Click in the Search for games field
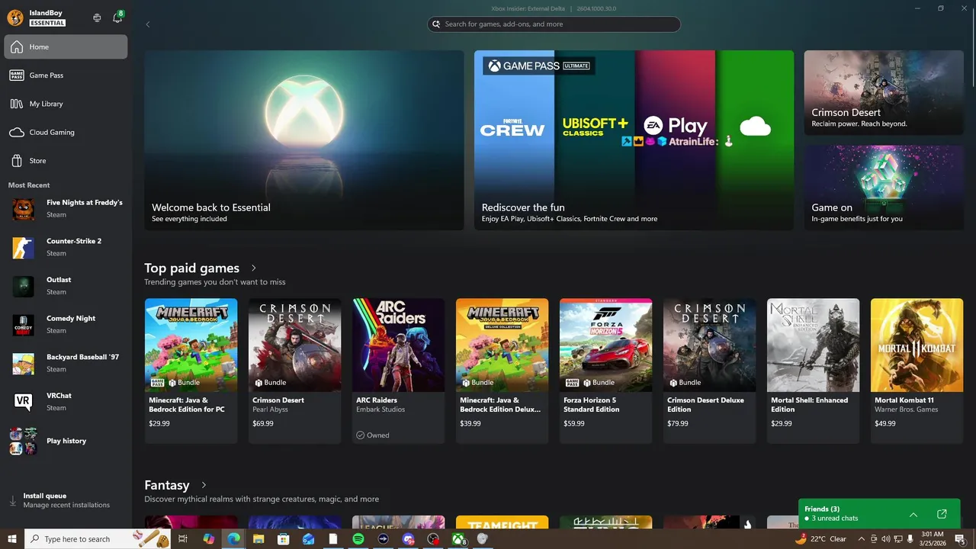Image resolution: width=976 pixels, height=549 pixels. click(554, 24)
